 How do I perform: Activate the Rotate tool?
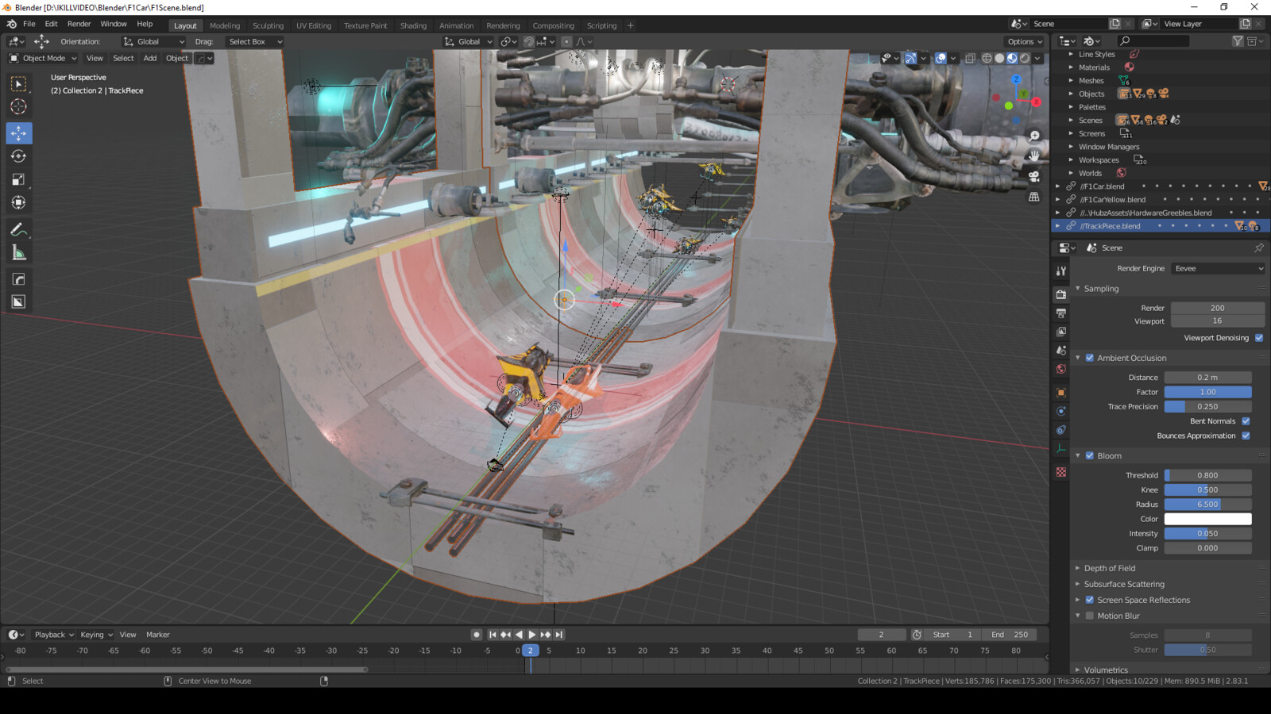point(18,156)
